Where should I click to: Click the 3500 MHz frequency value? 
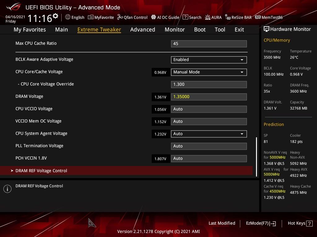click(x=272, y=57)
